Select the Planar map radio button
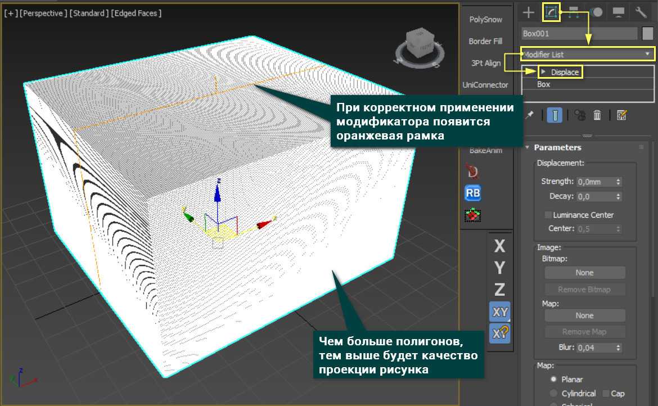Viewport: 658px width, 406px height. click(554, 380)
